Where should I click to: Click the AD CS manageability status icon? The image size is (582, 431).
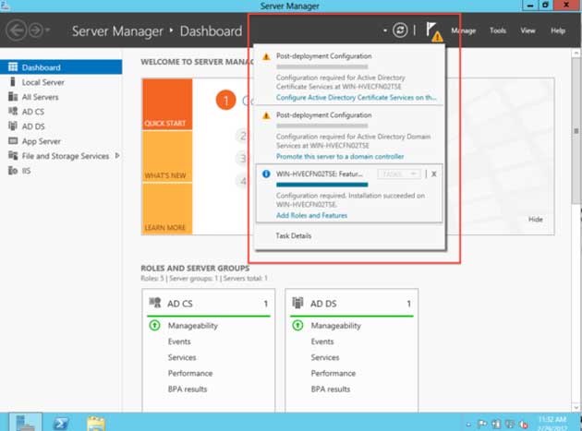154,326
